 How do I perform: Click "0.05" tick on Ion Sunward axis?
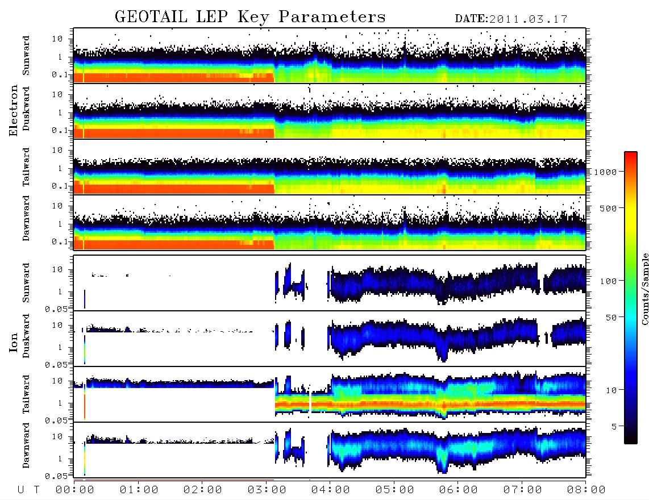(56, 309)
